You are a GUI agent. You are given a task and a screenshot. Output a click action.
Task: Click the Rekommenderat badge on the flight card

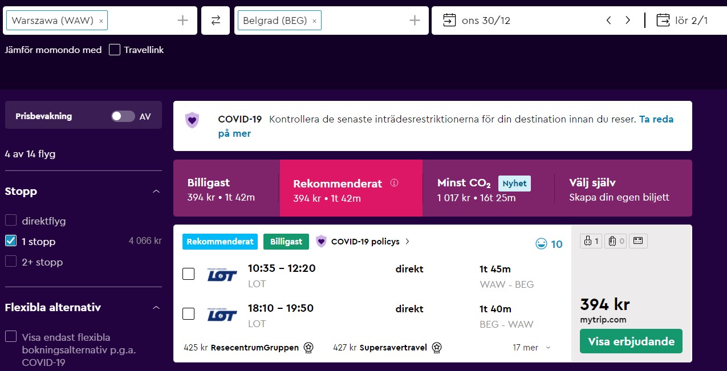[x=220, y=242]
